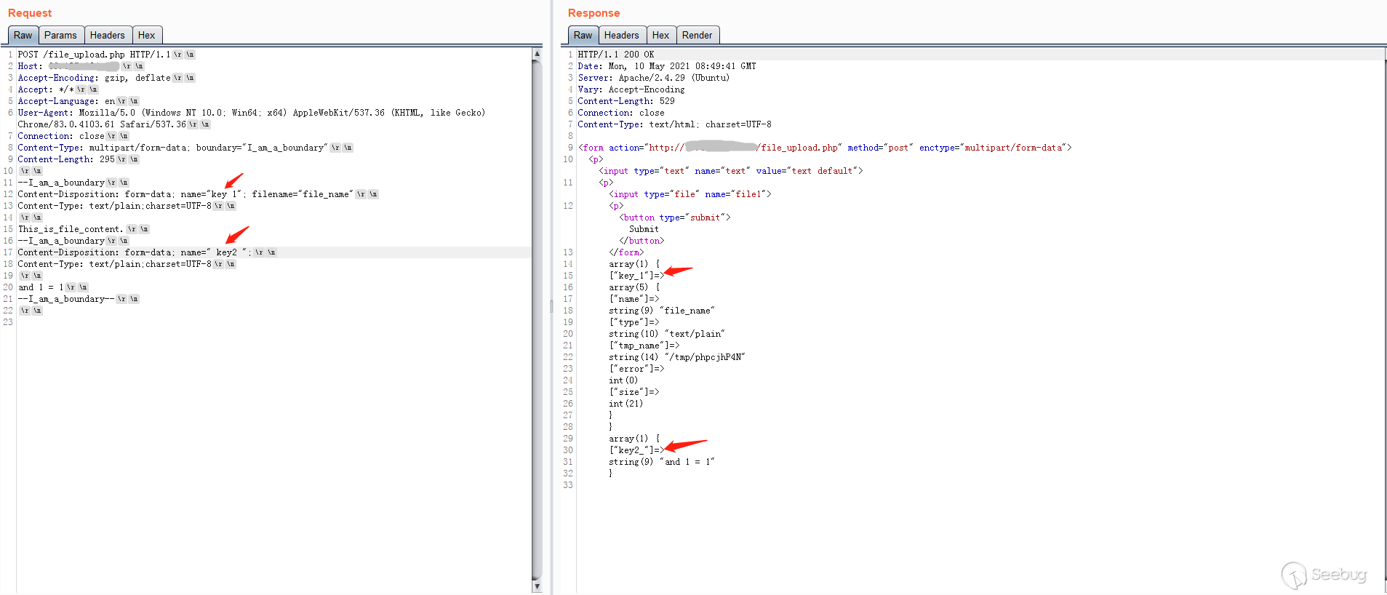Click the form action line in response
This screenshot has height=595, width=1387.
(x=822, y=148)
